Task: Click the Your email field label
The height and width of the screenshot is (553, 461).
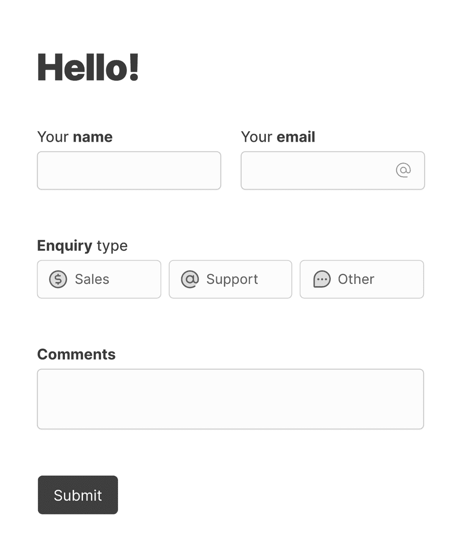Action: [278, 136]
